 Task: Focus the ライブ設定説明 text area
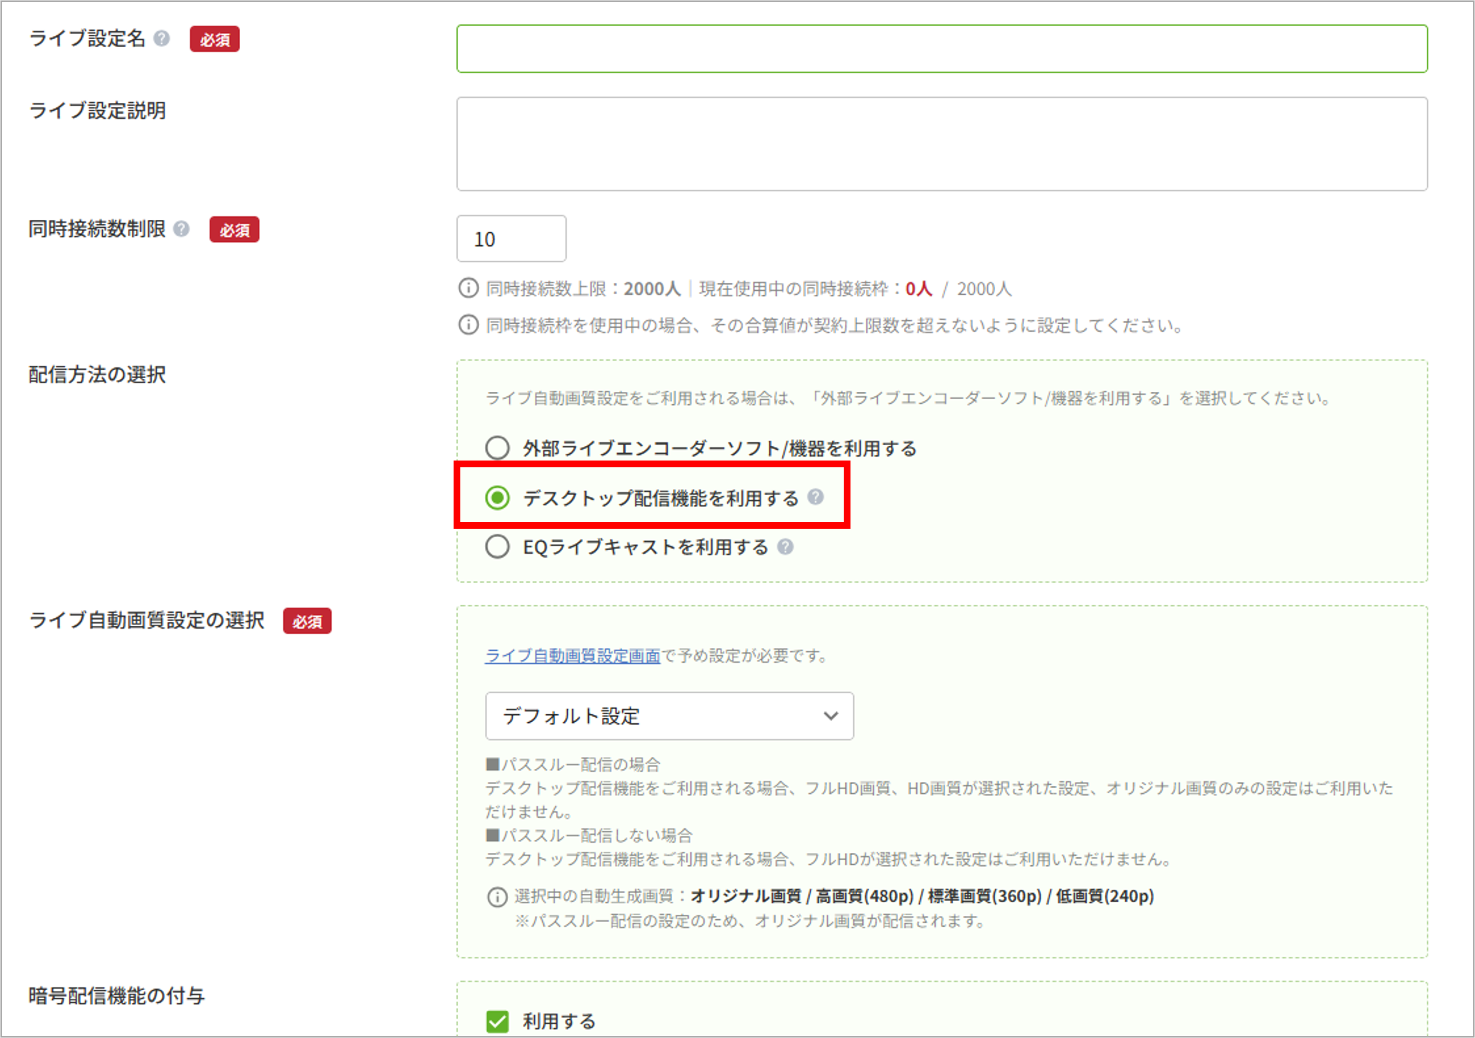tap(942, 144)
